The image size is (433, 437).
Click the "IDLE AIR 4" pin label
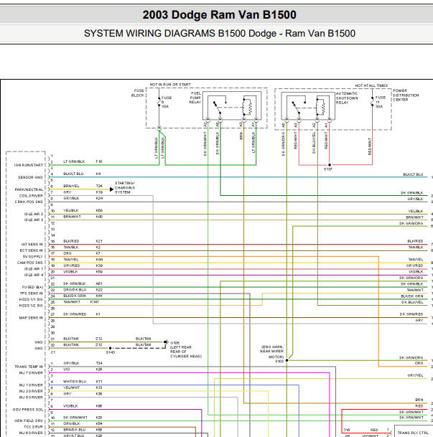pos(34,275)
